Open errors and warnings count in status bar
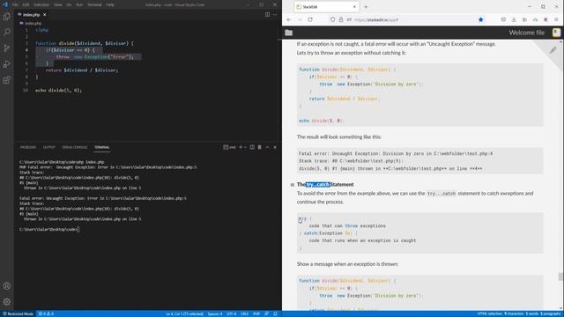 46,313
